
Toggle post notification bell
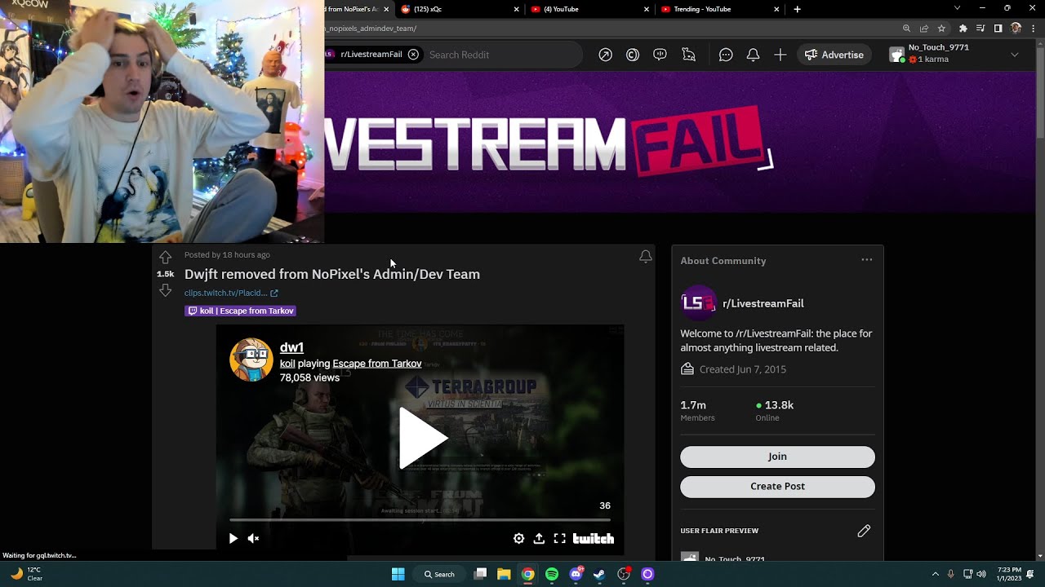tap(645, 257)
